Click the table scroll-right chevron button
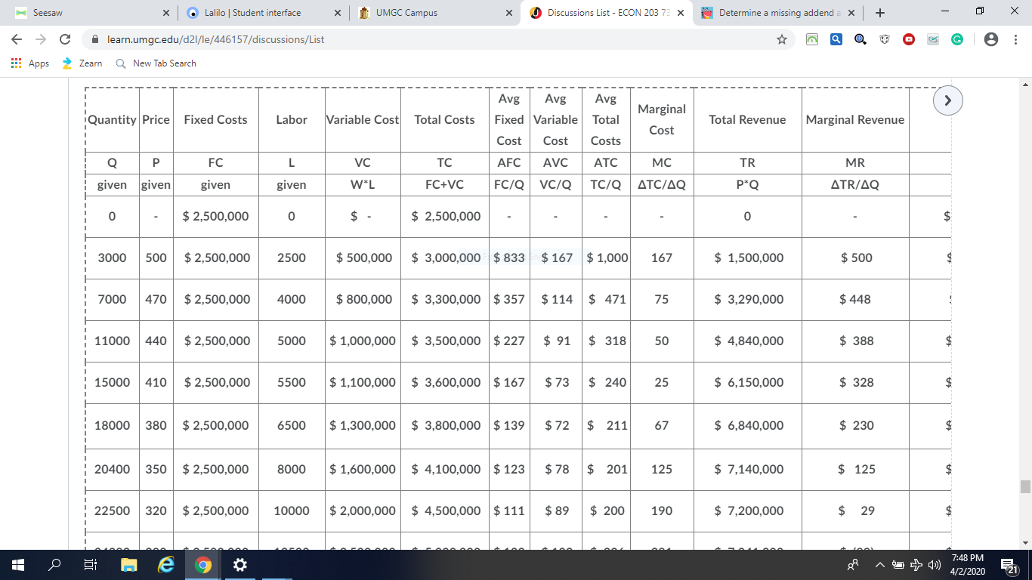This screenshot has height=580, width=1032. coord(948,100)
